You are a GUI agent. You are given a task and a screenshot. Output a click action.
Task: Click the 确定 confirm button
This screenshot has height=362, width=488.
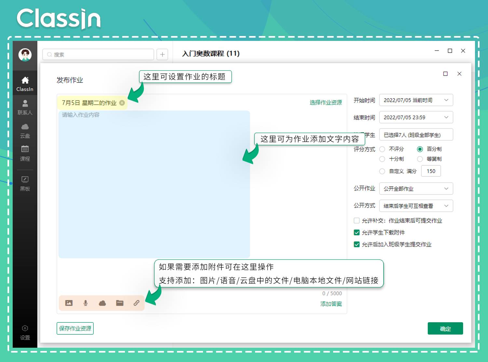pos(445,329)
